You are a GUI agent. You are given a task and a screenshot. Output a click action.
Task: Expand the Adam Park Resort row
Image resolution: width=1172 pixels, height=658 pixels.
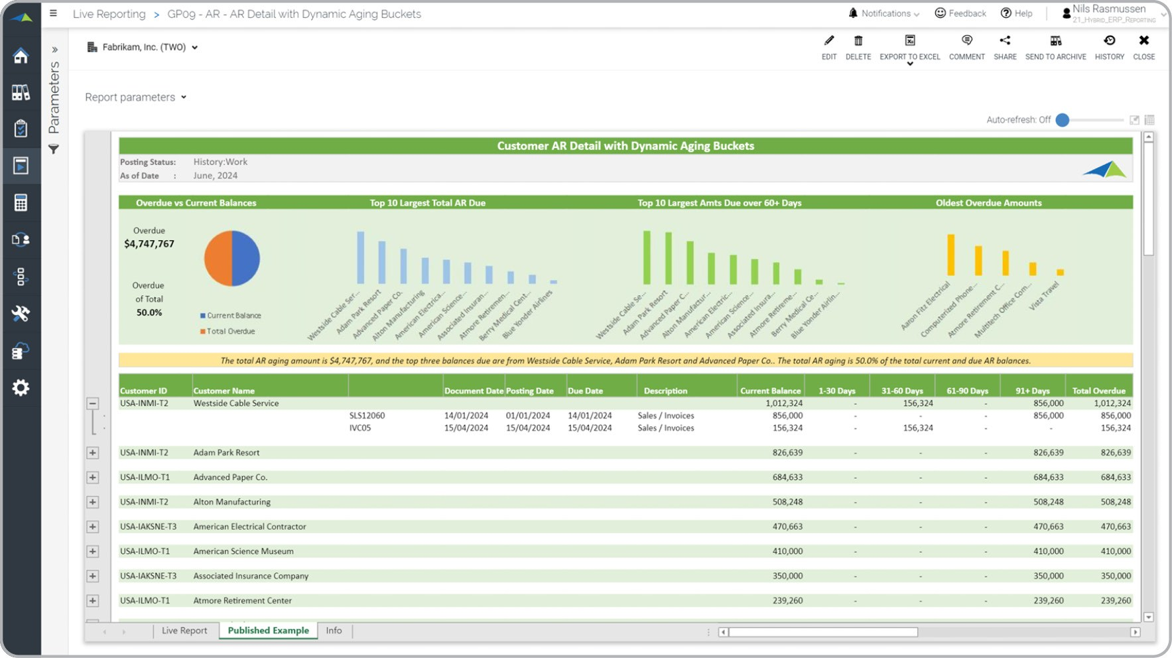(93, 452)
